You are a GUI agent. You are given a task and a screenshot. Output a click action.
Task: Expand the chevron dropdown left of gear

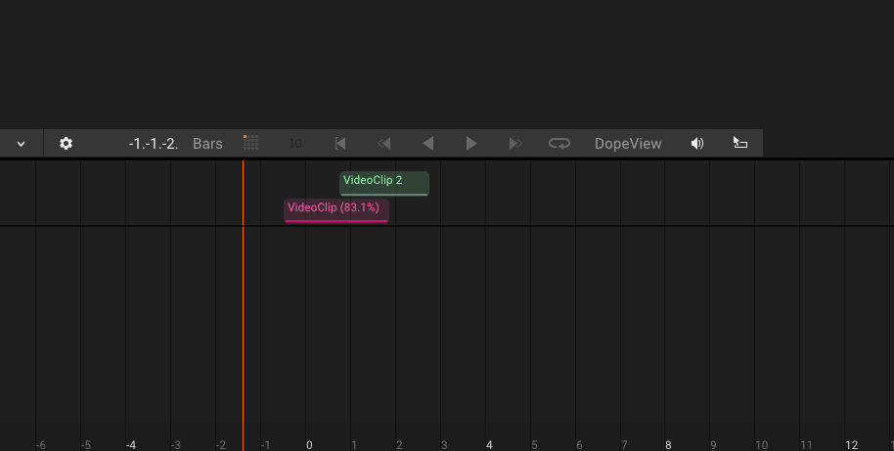tap(22, 144)
